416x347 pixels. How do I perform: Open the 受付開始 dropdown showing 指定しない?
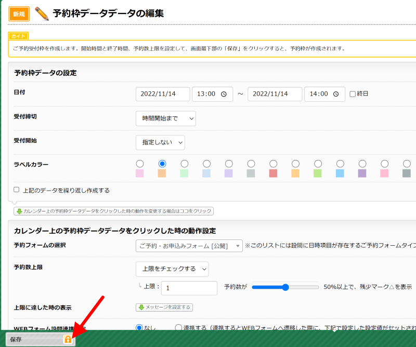click(160, 143)
